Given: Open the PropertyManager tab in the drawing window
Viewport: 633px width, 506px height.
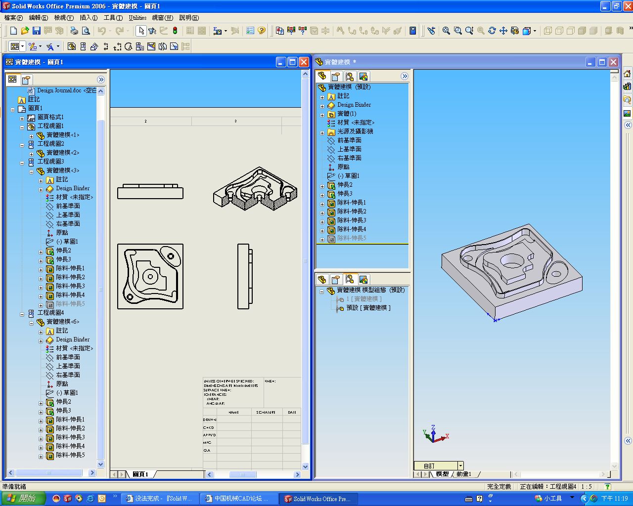Looking at the screenshot, I should coord(26,80).
